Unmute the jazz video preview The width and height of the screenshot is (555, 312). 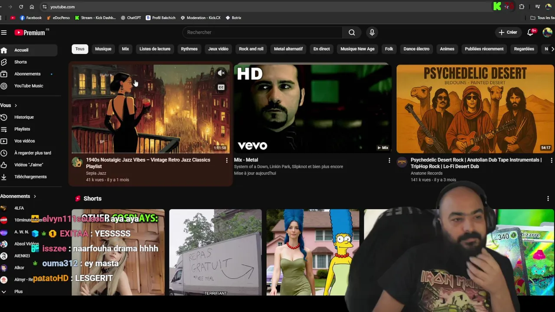(x=221, y=73)
